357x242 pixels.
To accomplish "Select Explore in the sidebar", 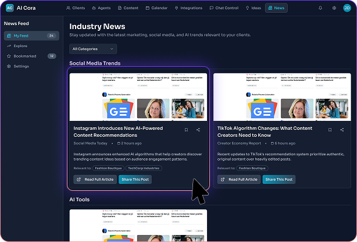I will point(20,45).
